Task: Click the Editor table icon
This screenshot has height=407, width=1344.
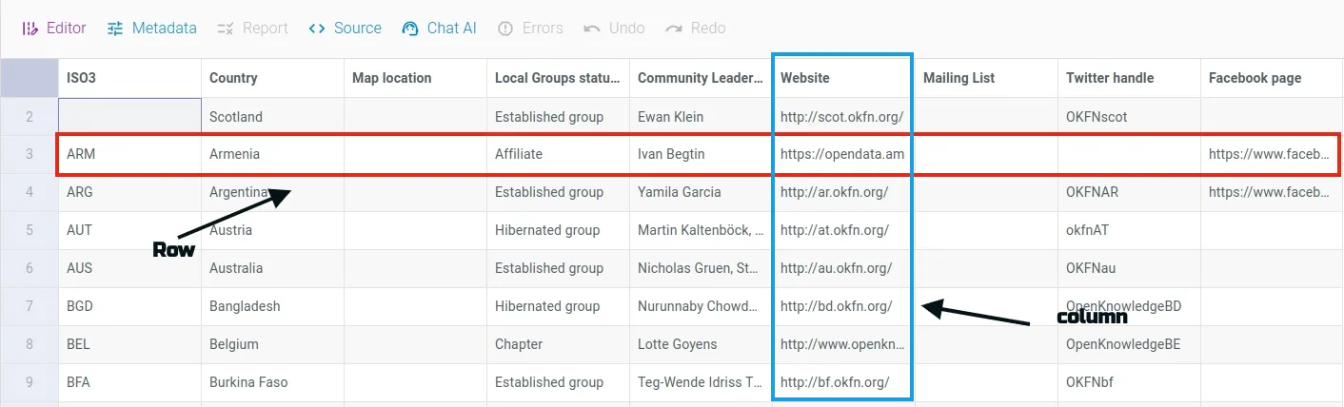Action: [30, 29]
